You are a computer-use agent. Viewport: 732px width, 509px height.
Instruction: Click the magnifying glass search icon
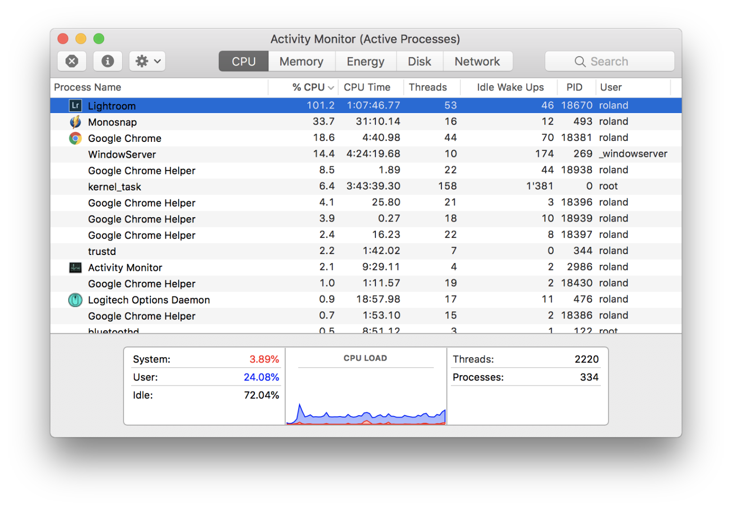point(580,62)
